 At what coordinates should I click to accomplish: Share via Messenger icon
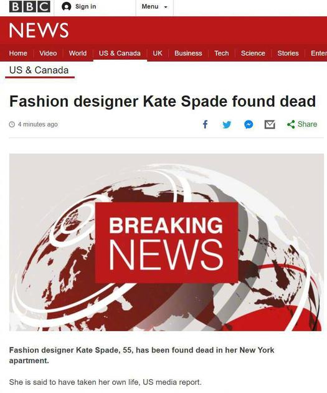(249, 124)
